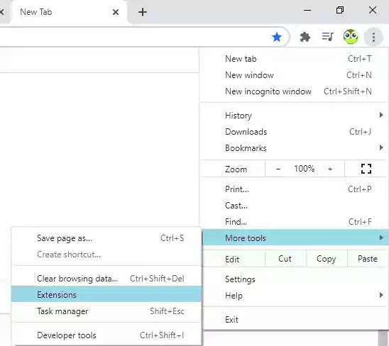Open Downloads from the menu

pos(294,132)
